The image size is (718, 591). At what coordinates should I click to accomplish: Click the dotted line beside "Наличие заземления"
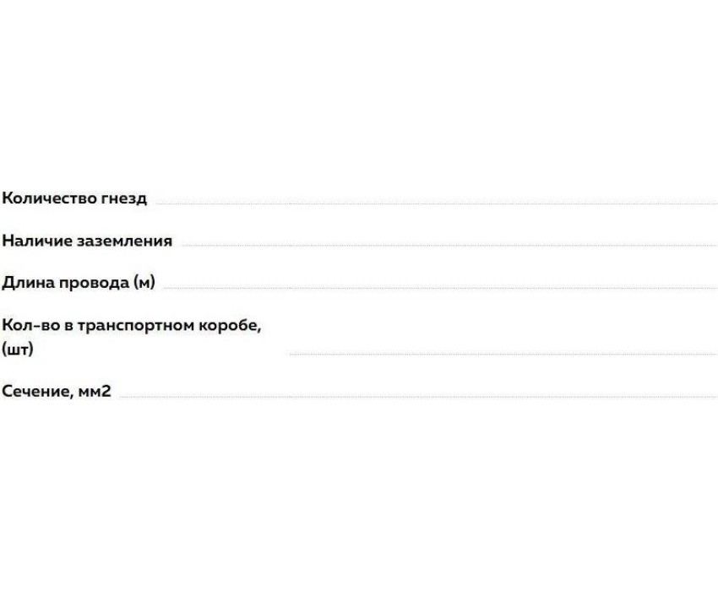coord(448,246)
